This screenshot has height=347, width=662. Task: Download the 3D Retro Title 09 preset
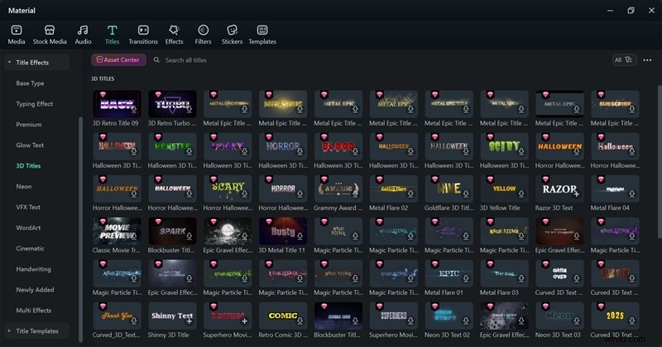click(134, 110)
